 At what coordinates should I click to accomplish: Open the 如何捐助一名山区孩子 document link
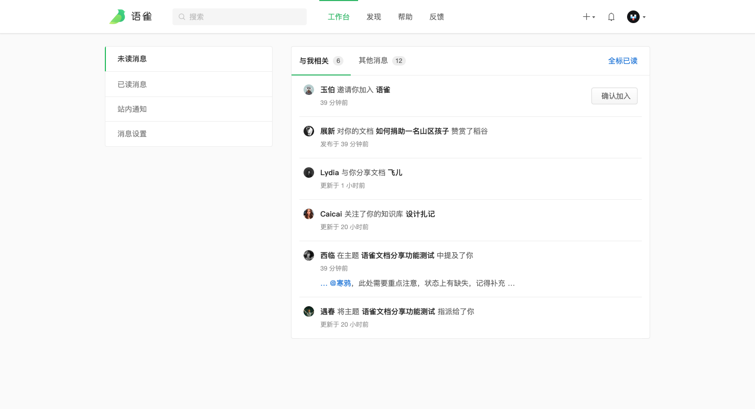tap(412, 131)
